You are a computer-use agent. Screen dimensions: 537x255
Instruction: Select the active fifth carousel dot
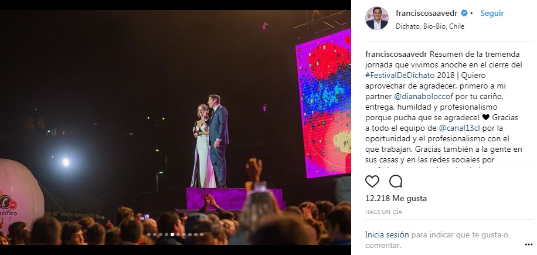pyautogui.click(x=172, y=234)
